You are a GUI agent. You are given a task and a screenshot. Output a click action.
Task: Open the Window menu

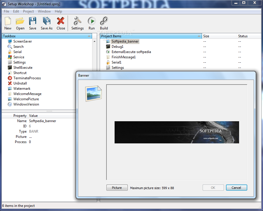tap(44, 11)
